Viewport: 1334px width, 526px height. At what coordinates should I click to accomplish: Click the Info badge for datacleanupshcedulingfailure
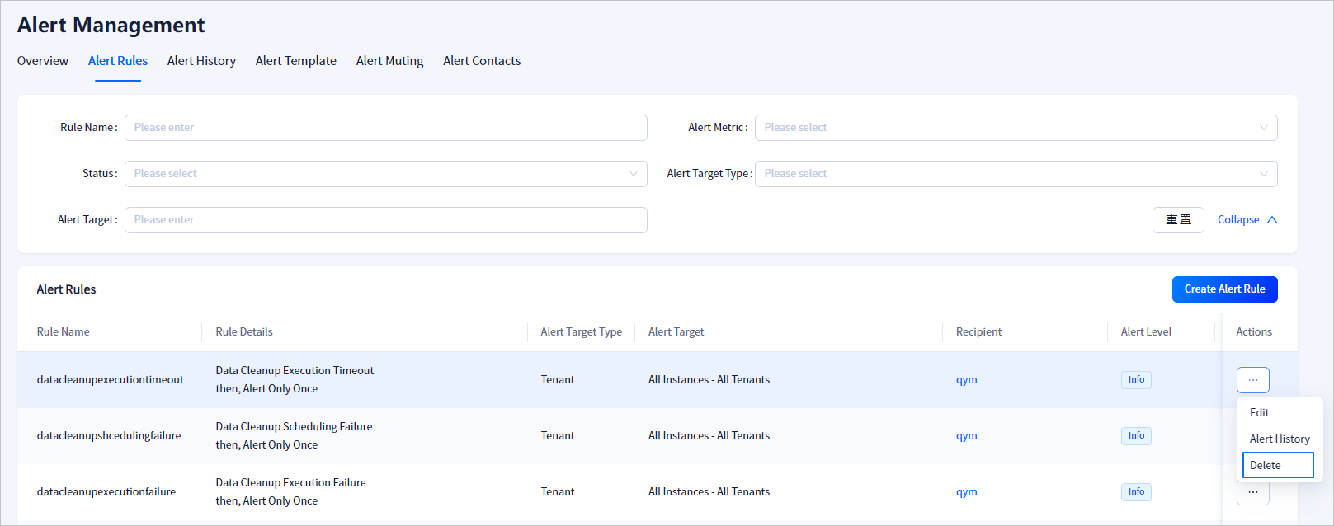(x=1136, y=436)
